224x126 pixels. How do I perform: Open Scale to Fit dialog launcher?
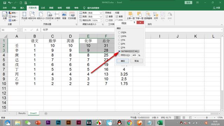(103, 24)
